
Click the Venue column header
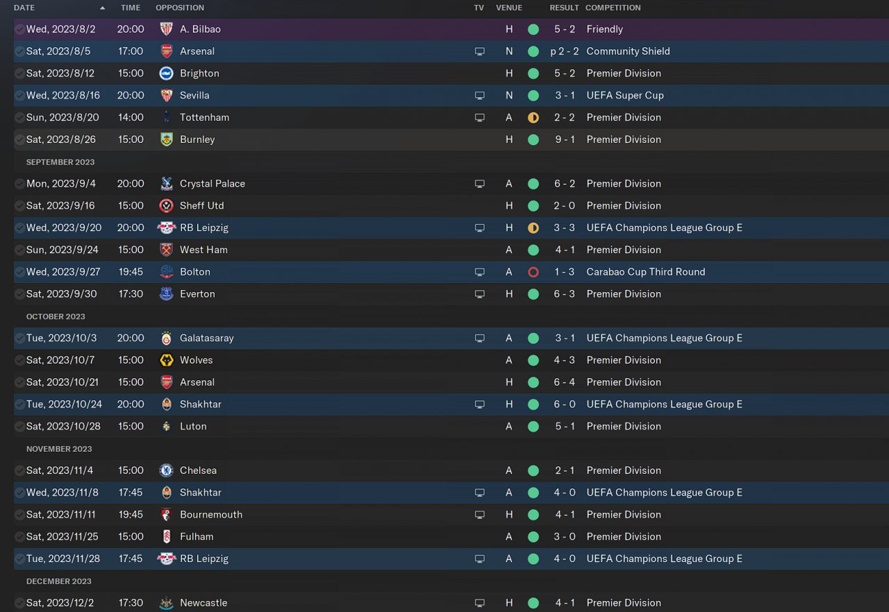509,8
